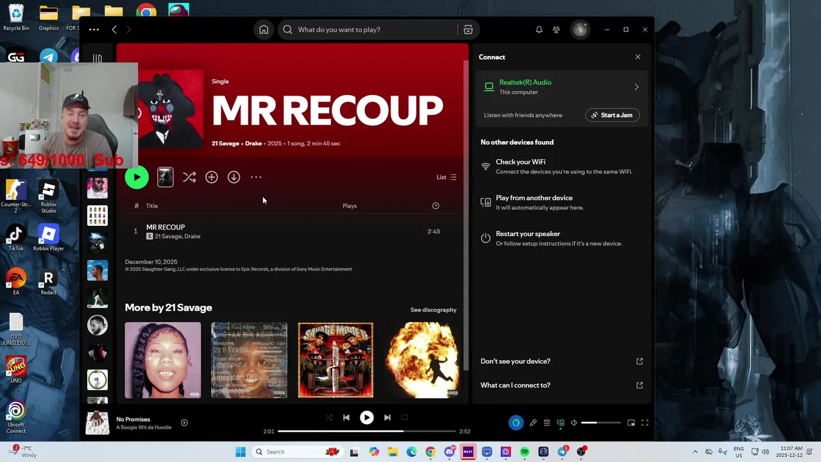Toggle repeat in the player bar
The width and height of the screenshot is (821, 462).
(x=405, y=418)
